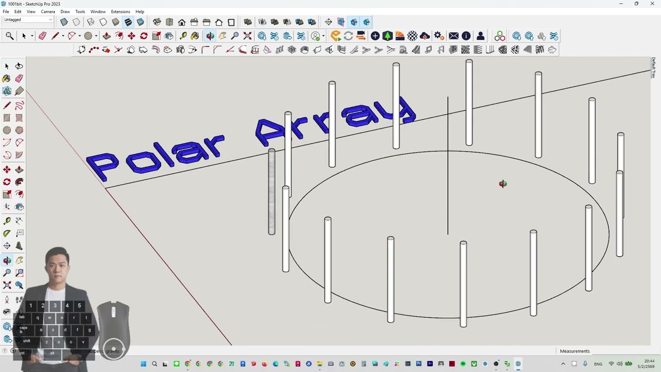Toggle Monochrome face style

(140, 22)
